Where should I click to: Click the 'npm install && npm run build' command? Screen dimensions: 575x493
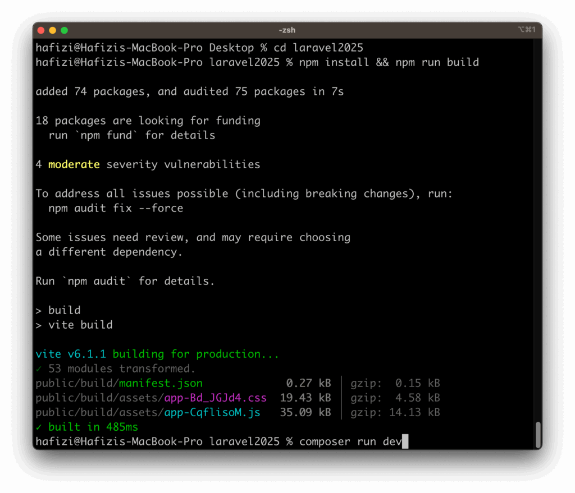click(389, 63)
